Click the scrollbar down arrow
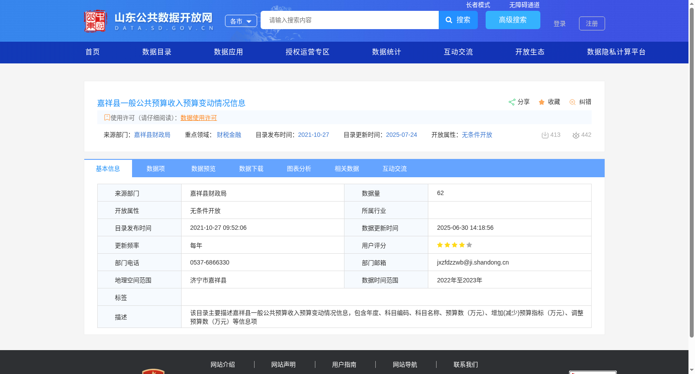 click(692, 371)
